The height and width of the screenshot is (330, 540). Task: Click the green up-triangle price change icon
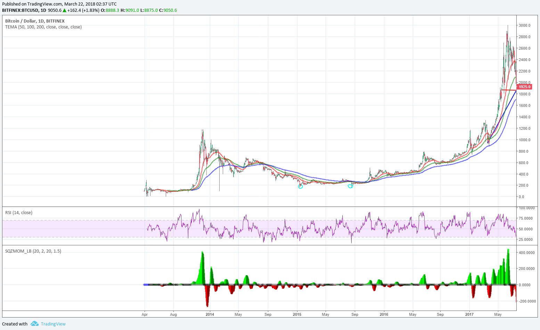click(64, 10)
